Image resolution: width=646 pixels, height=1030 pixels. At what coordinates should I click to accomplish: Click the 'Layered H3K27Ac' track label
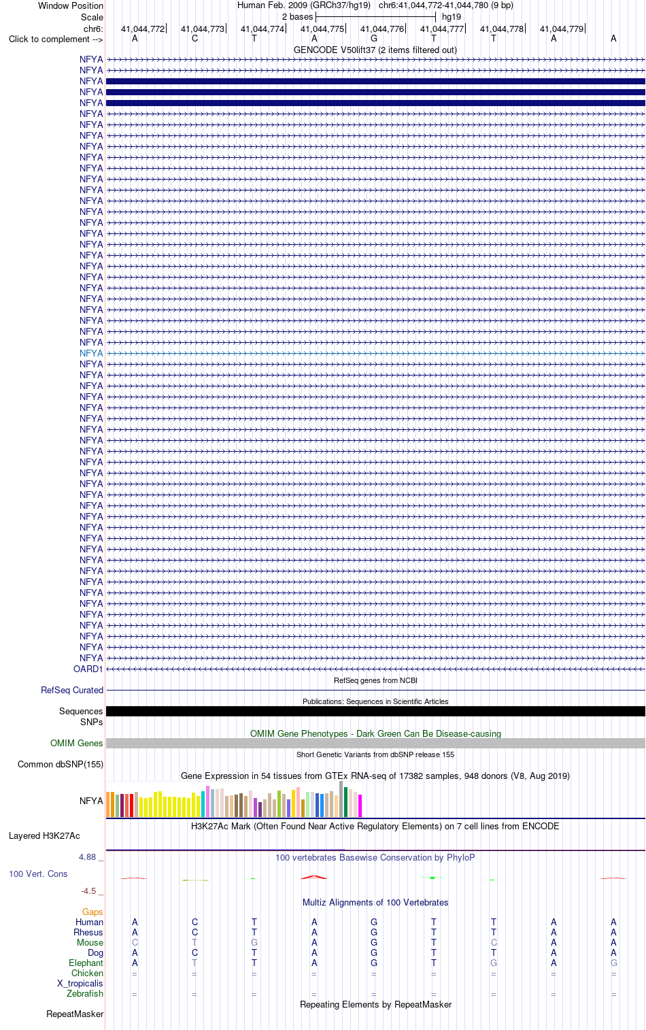(44, 835)
